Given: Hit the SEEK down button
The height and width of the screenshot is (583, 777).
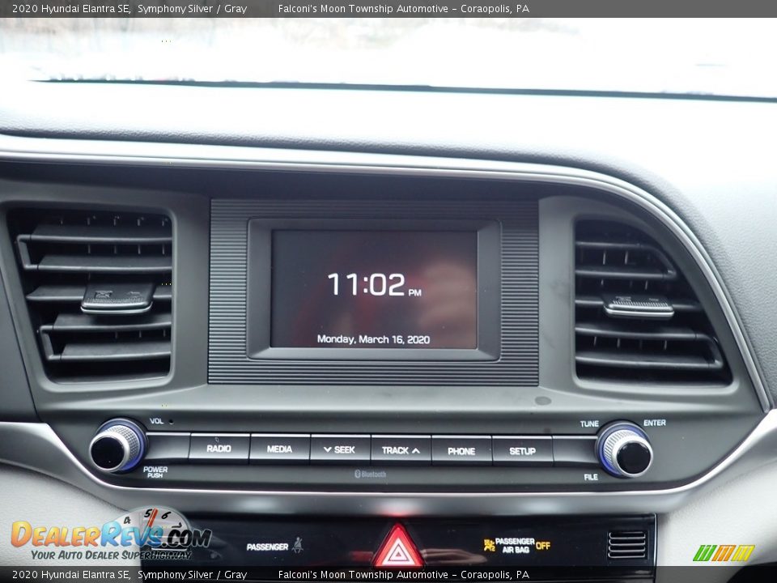Looking at the screenshot, I should click(x=340, y=449).
